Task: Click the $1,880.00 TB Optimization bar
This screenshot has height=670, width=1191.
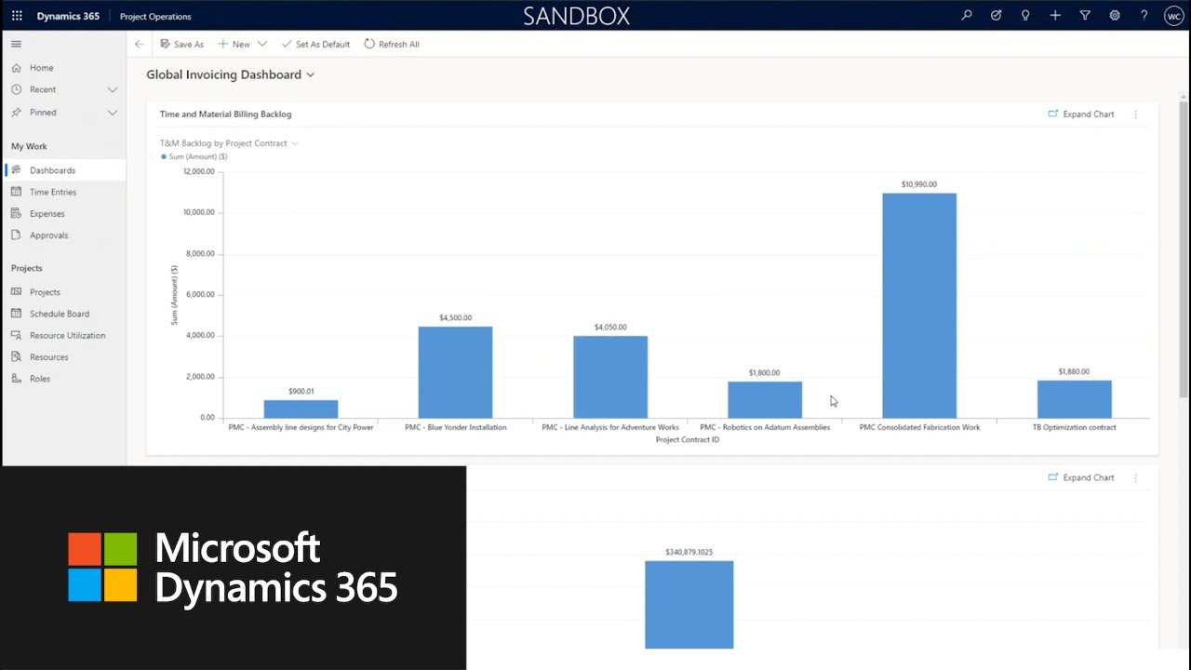Action: 1075,399
